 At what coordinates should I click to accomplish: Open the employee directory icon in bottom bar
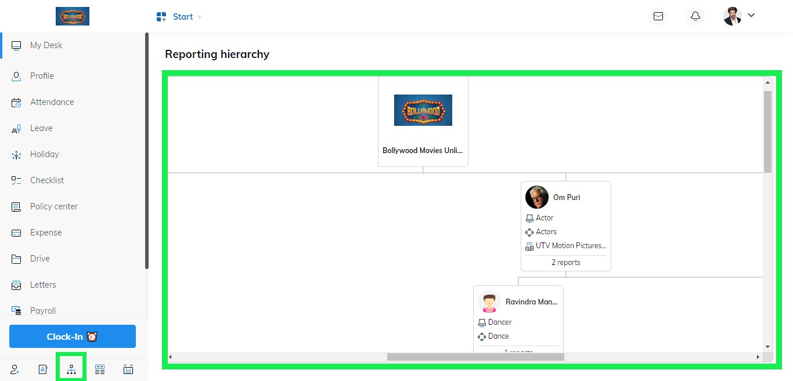(42, 369)
